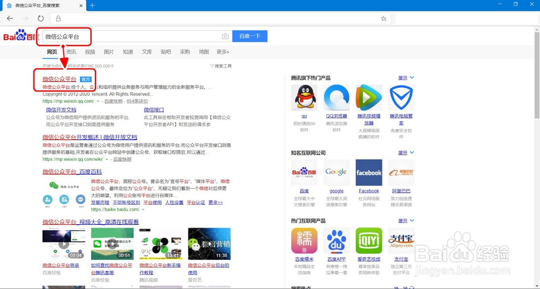Open the 654条评价 reviews link

pyautogui.click(x=137, y=101)
